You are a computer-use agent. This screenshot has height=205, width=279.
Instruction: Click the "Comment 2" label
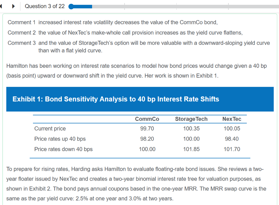coord(22,33)
